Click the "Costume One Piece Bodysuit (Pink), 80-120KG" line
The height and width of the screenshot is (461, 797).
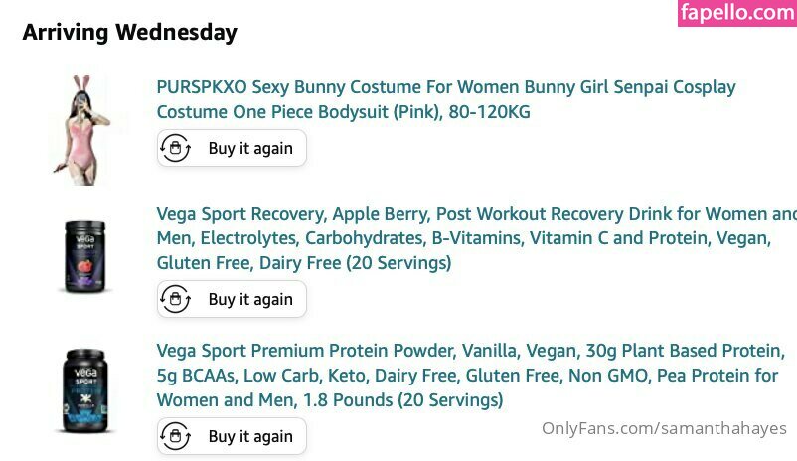coord(343,112)
